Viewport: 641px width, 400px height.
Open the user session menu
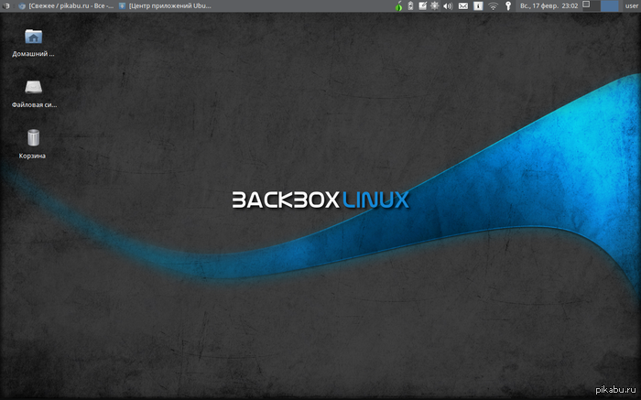tap(630, 5)
